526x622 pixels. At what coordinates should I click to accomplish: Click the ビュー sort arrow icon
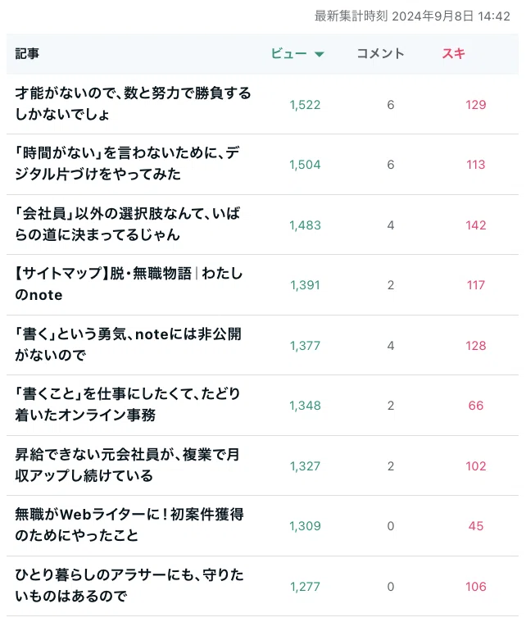pyautogui.click(x=320, y=54)
